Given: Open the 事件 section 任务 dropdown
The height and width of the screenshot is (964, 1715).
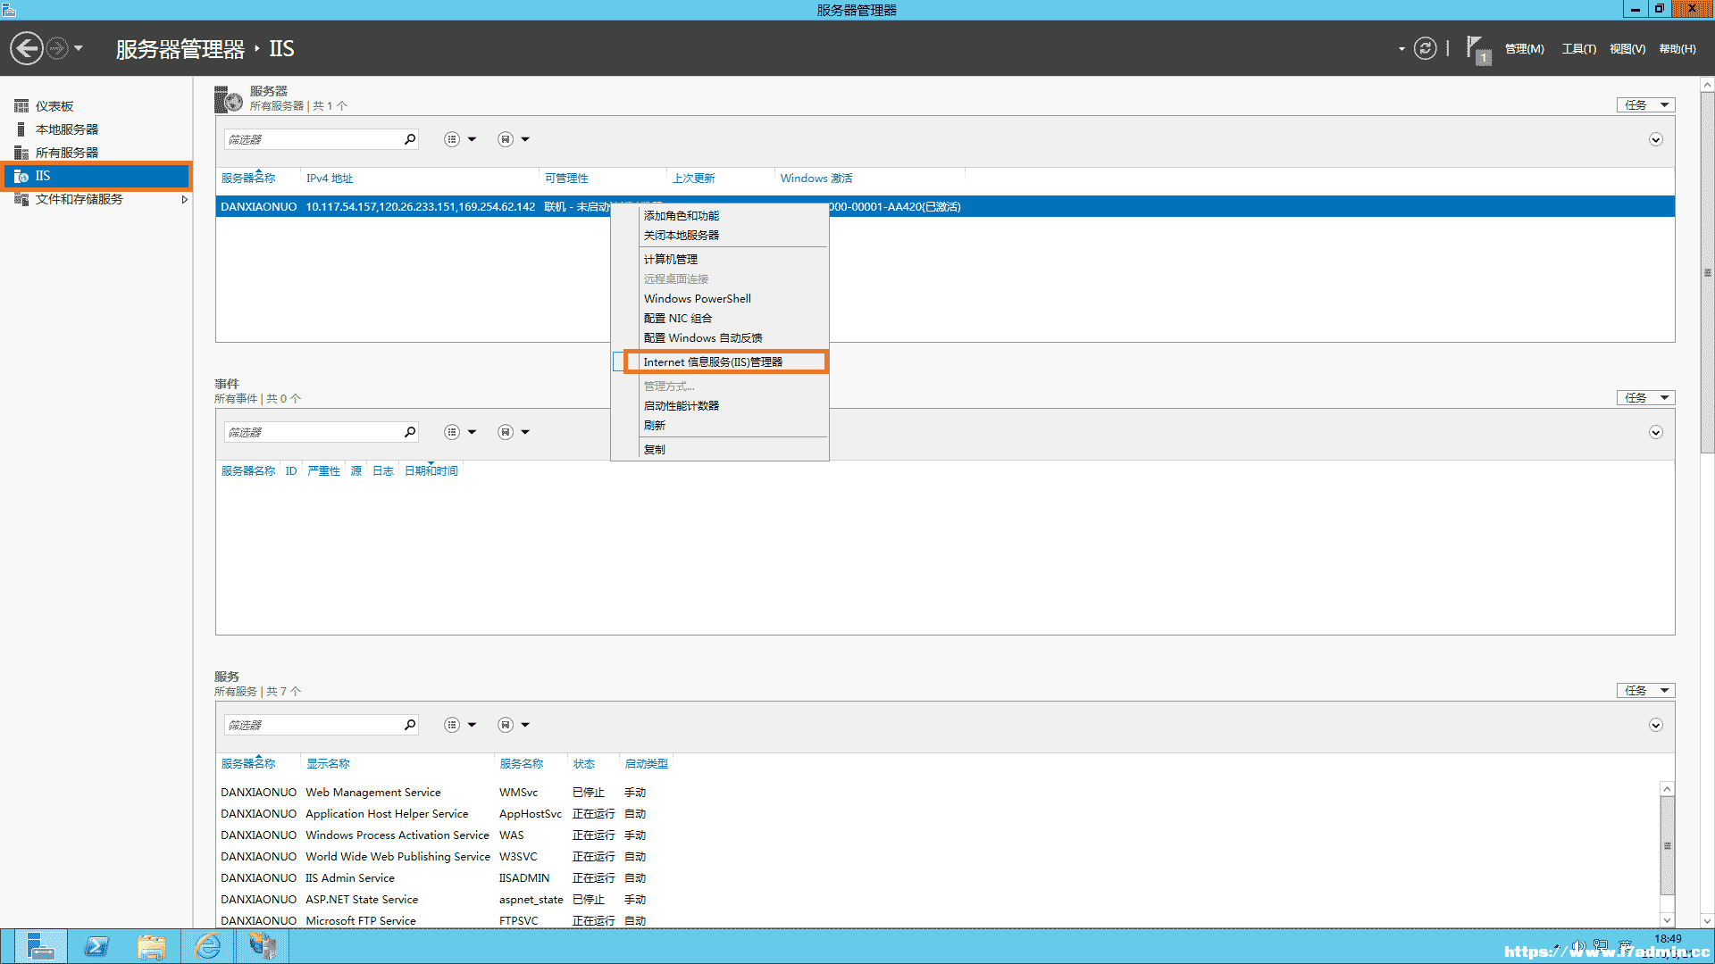Looking at the screenshot, I should click(x=1645, y=398).
